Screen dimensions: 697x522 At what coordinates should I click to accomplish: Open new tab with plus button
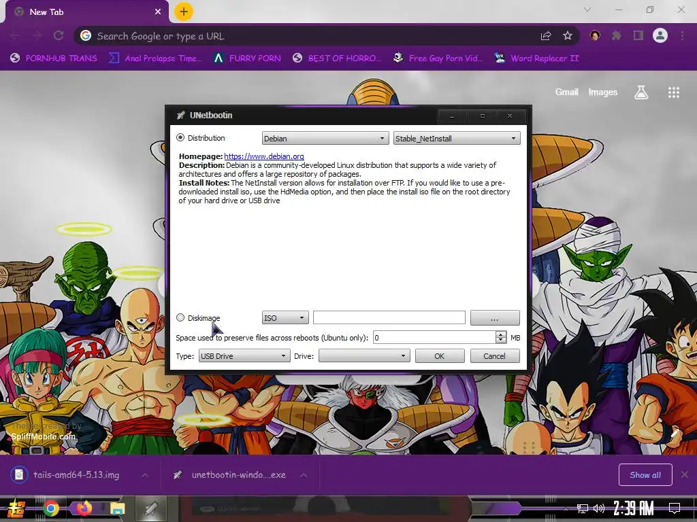pos(184,12)
